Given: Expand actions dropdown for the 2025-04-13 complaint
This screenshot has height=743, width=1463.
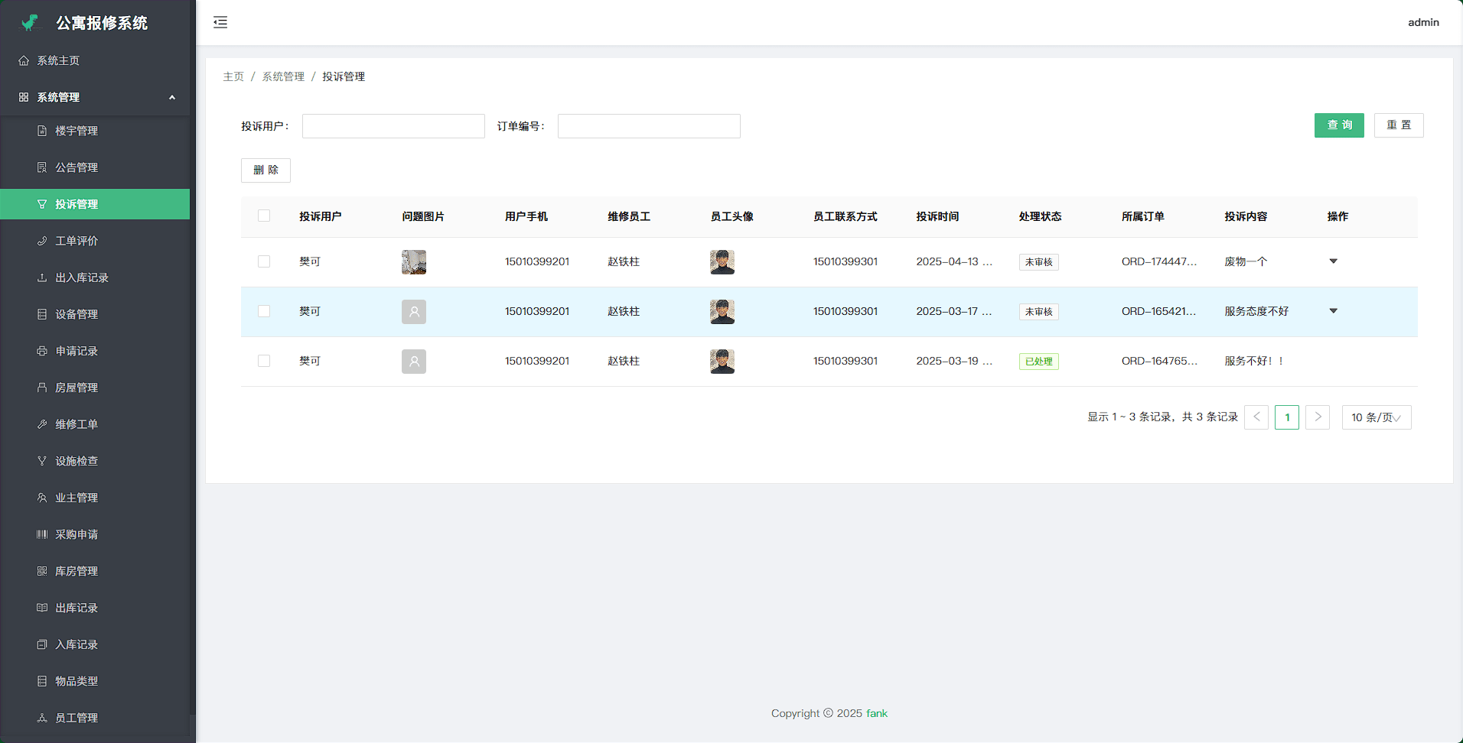Looking at the screenshot, I should [1333, 261].
